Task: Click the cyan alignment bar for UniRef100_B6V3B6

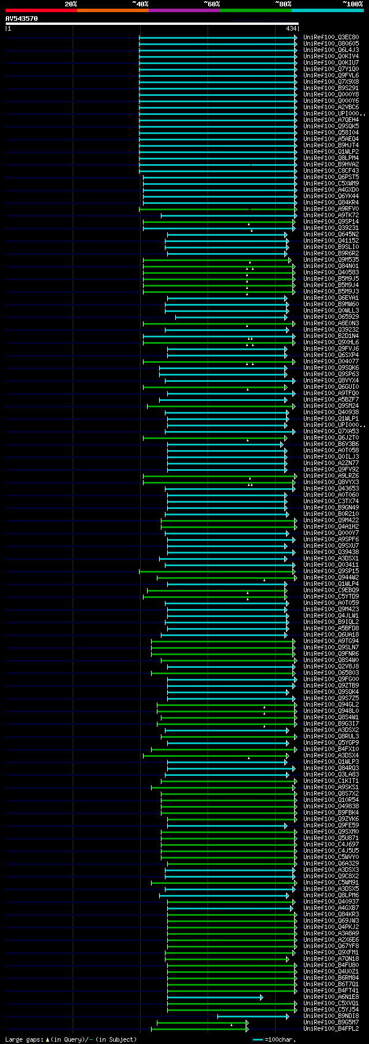Action: coord(225,444)
